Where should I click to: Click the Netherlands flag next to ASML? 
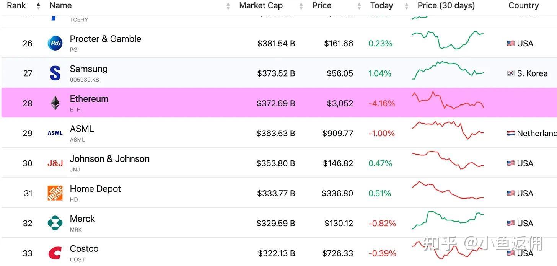tap(511, 134)
